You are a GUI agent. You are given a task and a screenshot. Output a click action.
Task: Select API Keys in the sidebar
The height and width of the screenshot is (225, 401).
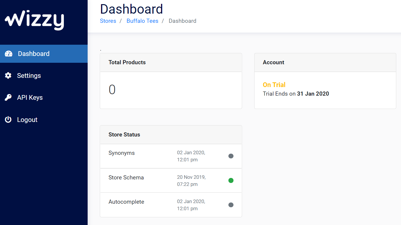(x=30, y=97)
